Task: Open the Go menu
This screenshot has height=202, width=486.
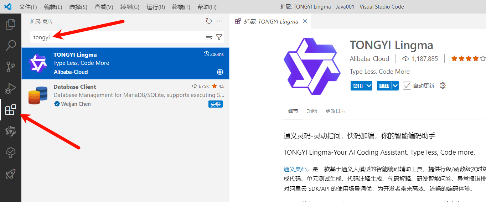Action: 130,7
